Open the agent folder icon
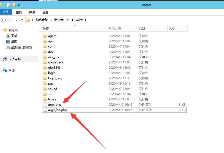This screenshot has height=153, width=224. click(x=45, y=36)
